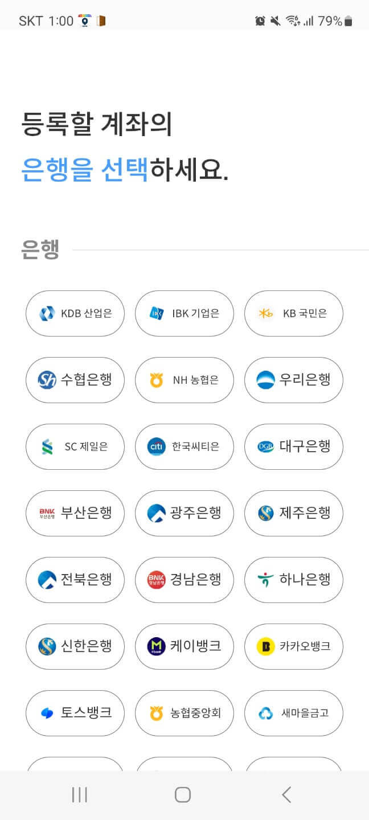Select 우리은행 from the bank list
The width and height of the screenshot is (369, 820).
click(294, 380)
